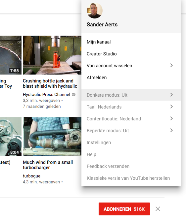Choose Van account wisselen

click(131, 66)
